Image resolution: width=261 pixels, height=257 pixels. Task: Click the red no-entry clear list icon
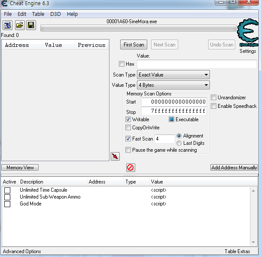tap(130, 168)
